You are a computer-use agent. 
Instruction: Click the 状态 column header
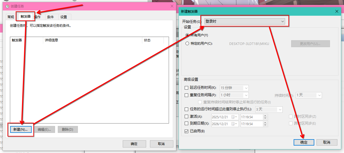point(153,40)
